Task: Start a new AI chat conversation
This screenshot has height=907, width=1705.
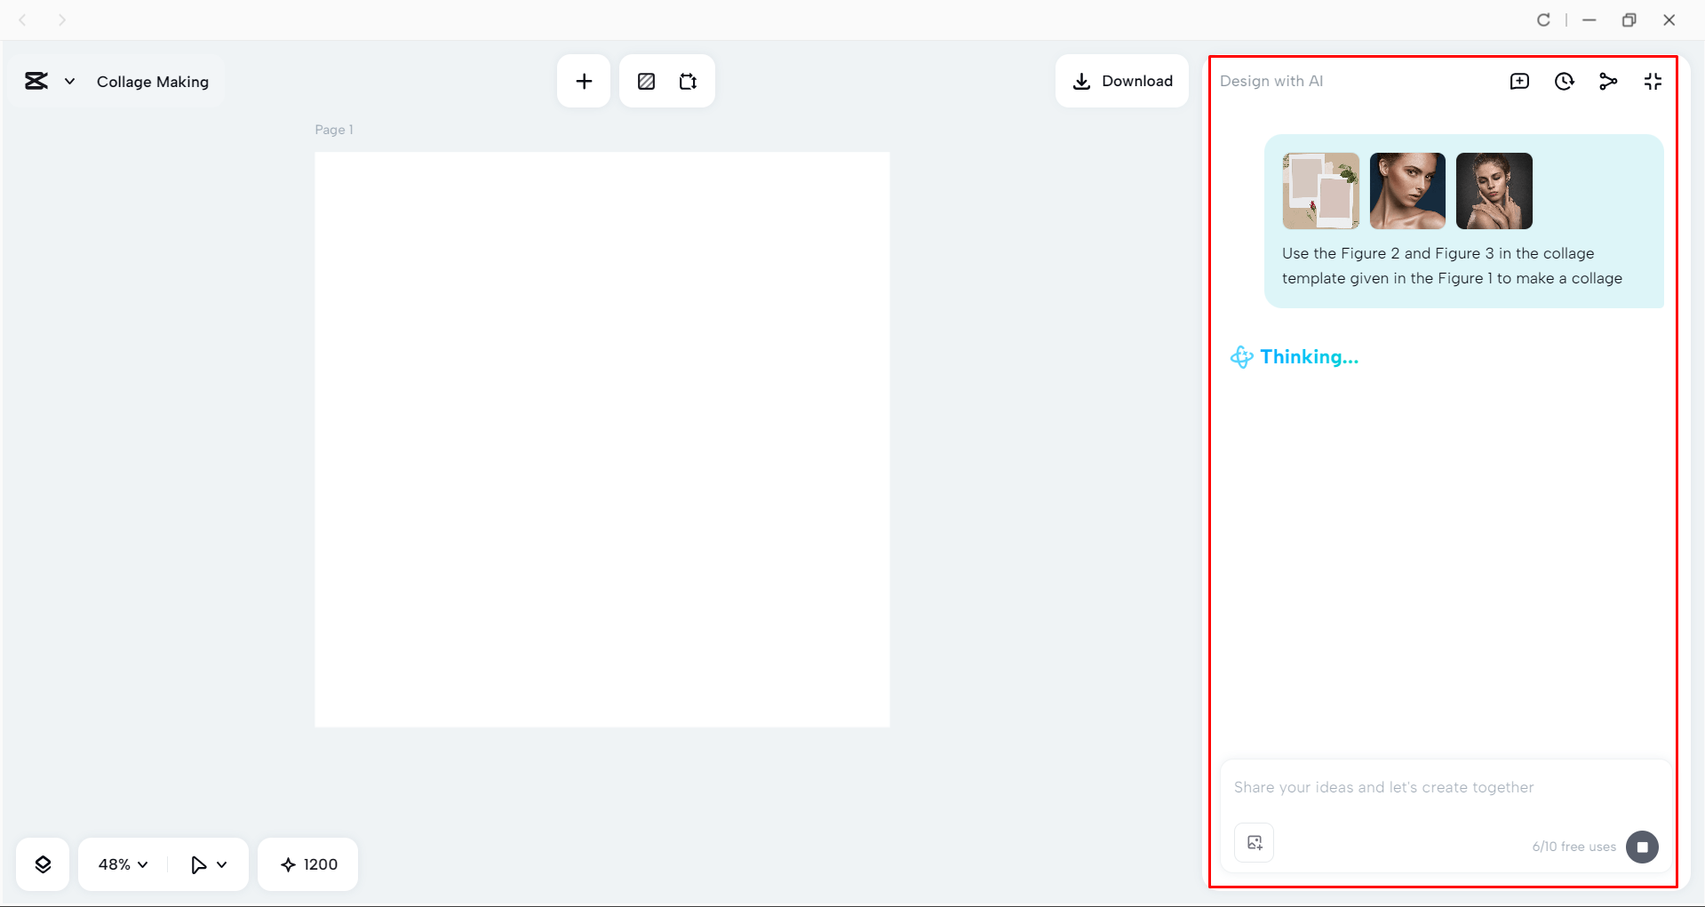Action: pyautogui.click(x=1520, y=81)
